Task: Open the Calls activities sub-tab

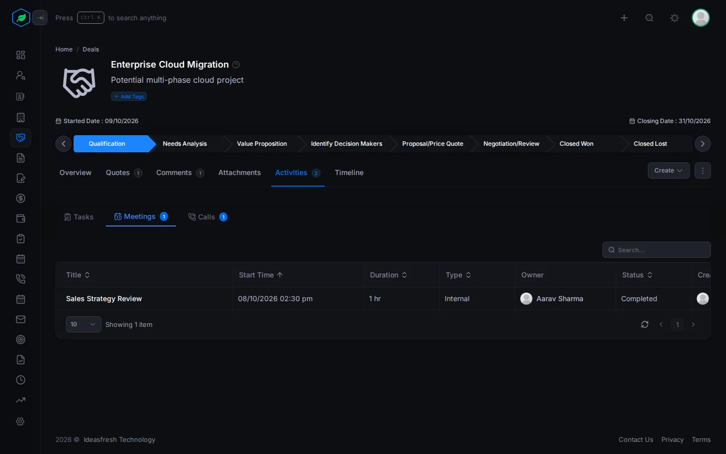Action: click(208, 217)
